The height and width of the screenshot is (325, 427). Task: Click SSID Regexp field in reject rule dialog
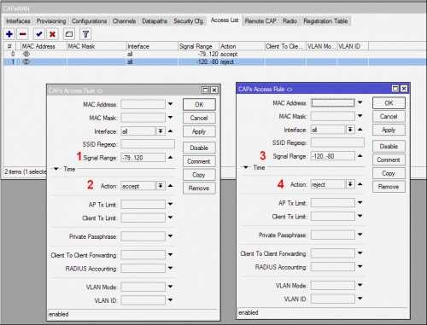pyautogui.click(x=337, y=142)
